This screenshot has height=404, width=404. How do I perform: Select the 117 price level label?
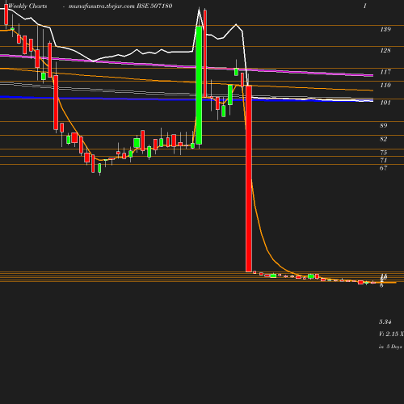tap(385, 72)
